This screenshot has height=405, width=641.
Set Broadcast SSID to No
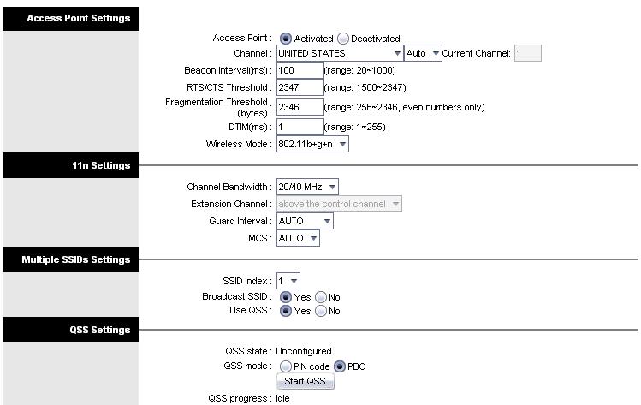(321, 297)
